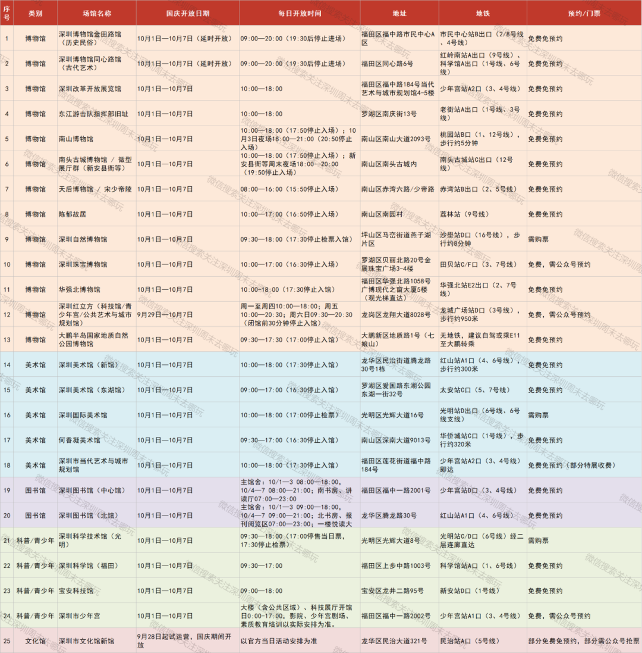Select the 大鹏半岛国家地质自然公园博物馆 cell
This screenshot has width=642, height=653.
pos(96,339)
